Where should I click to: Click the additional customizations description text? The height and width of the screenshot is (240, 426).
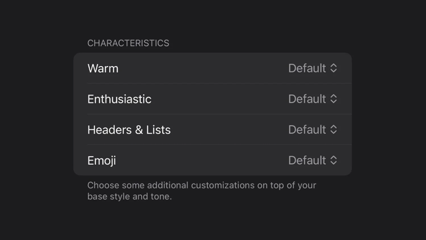click(x=201, y=191)
